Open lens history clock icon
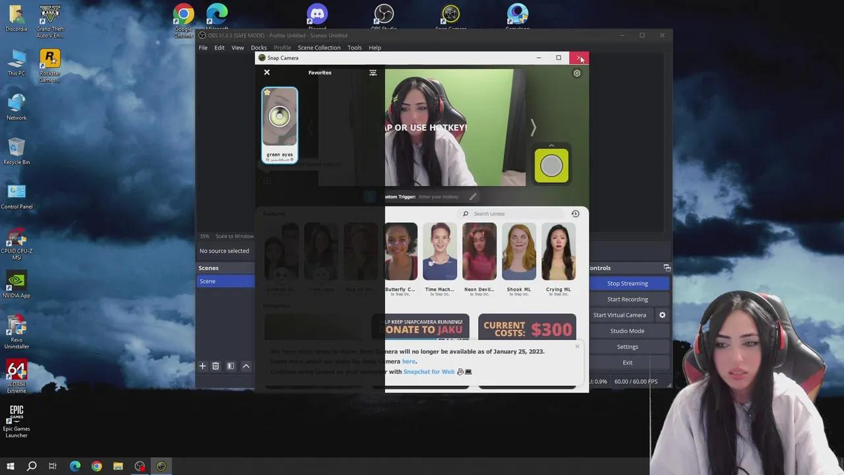The height and width of the screenshot is (475, 844). pyautogui.click(x=575, y=214)
